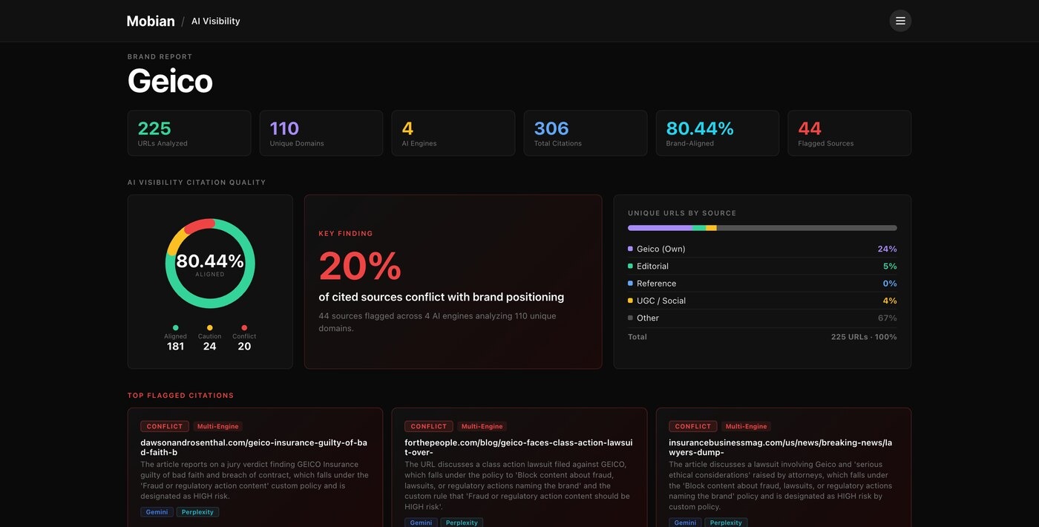Open the forthepeople.com flagged citation
Screen dimensions: 1039x527
point(518,448)
